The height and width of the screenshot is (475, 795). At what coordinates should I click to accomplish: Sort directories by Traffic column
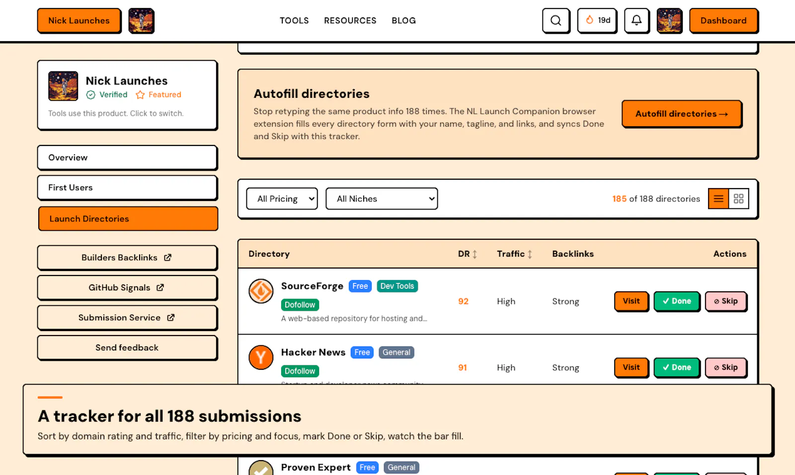click(x=514, y=254)
